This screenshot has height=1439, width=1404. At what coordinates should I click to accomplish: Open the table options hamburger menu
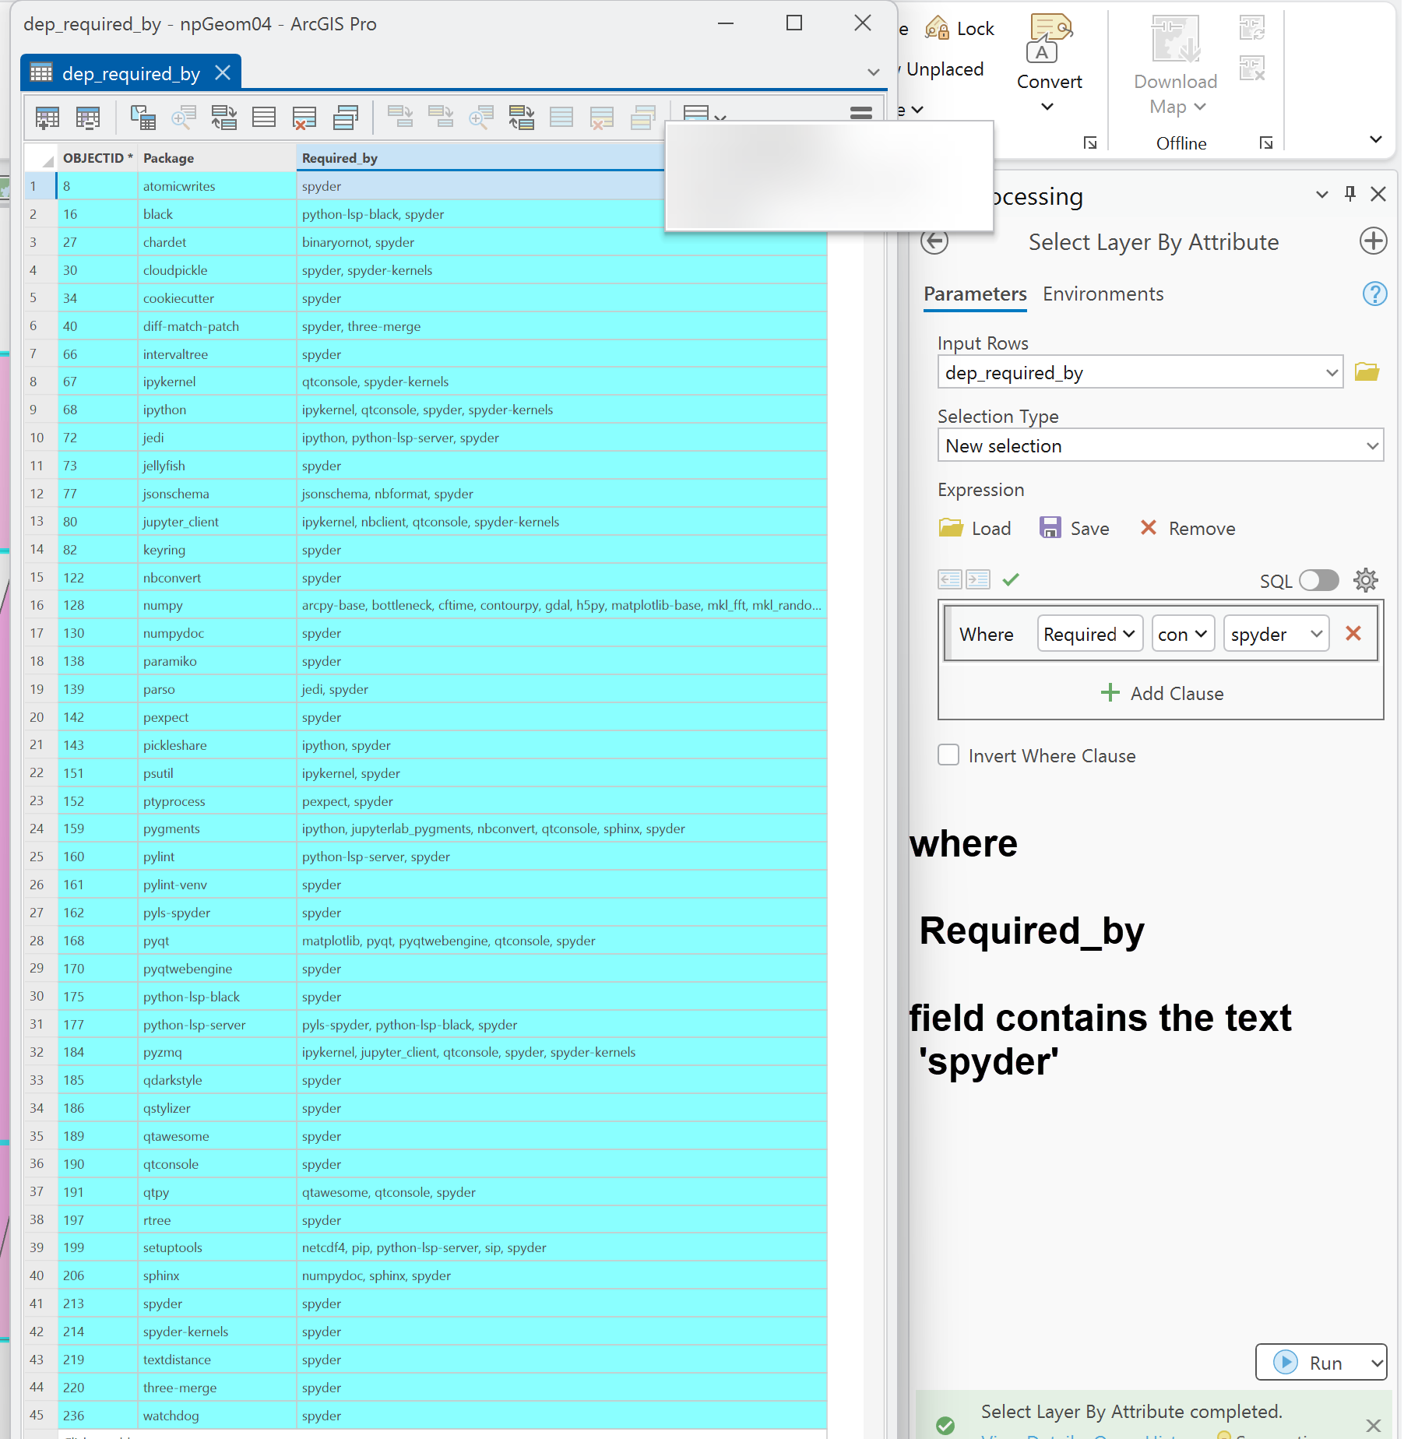pos(861,114)
